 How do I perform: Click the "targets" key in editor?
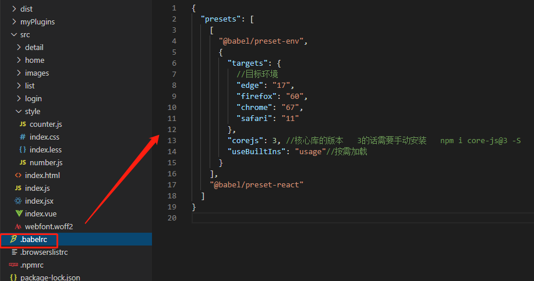pos(247,63)
